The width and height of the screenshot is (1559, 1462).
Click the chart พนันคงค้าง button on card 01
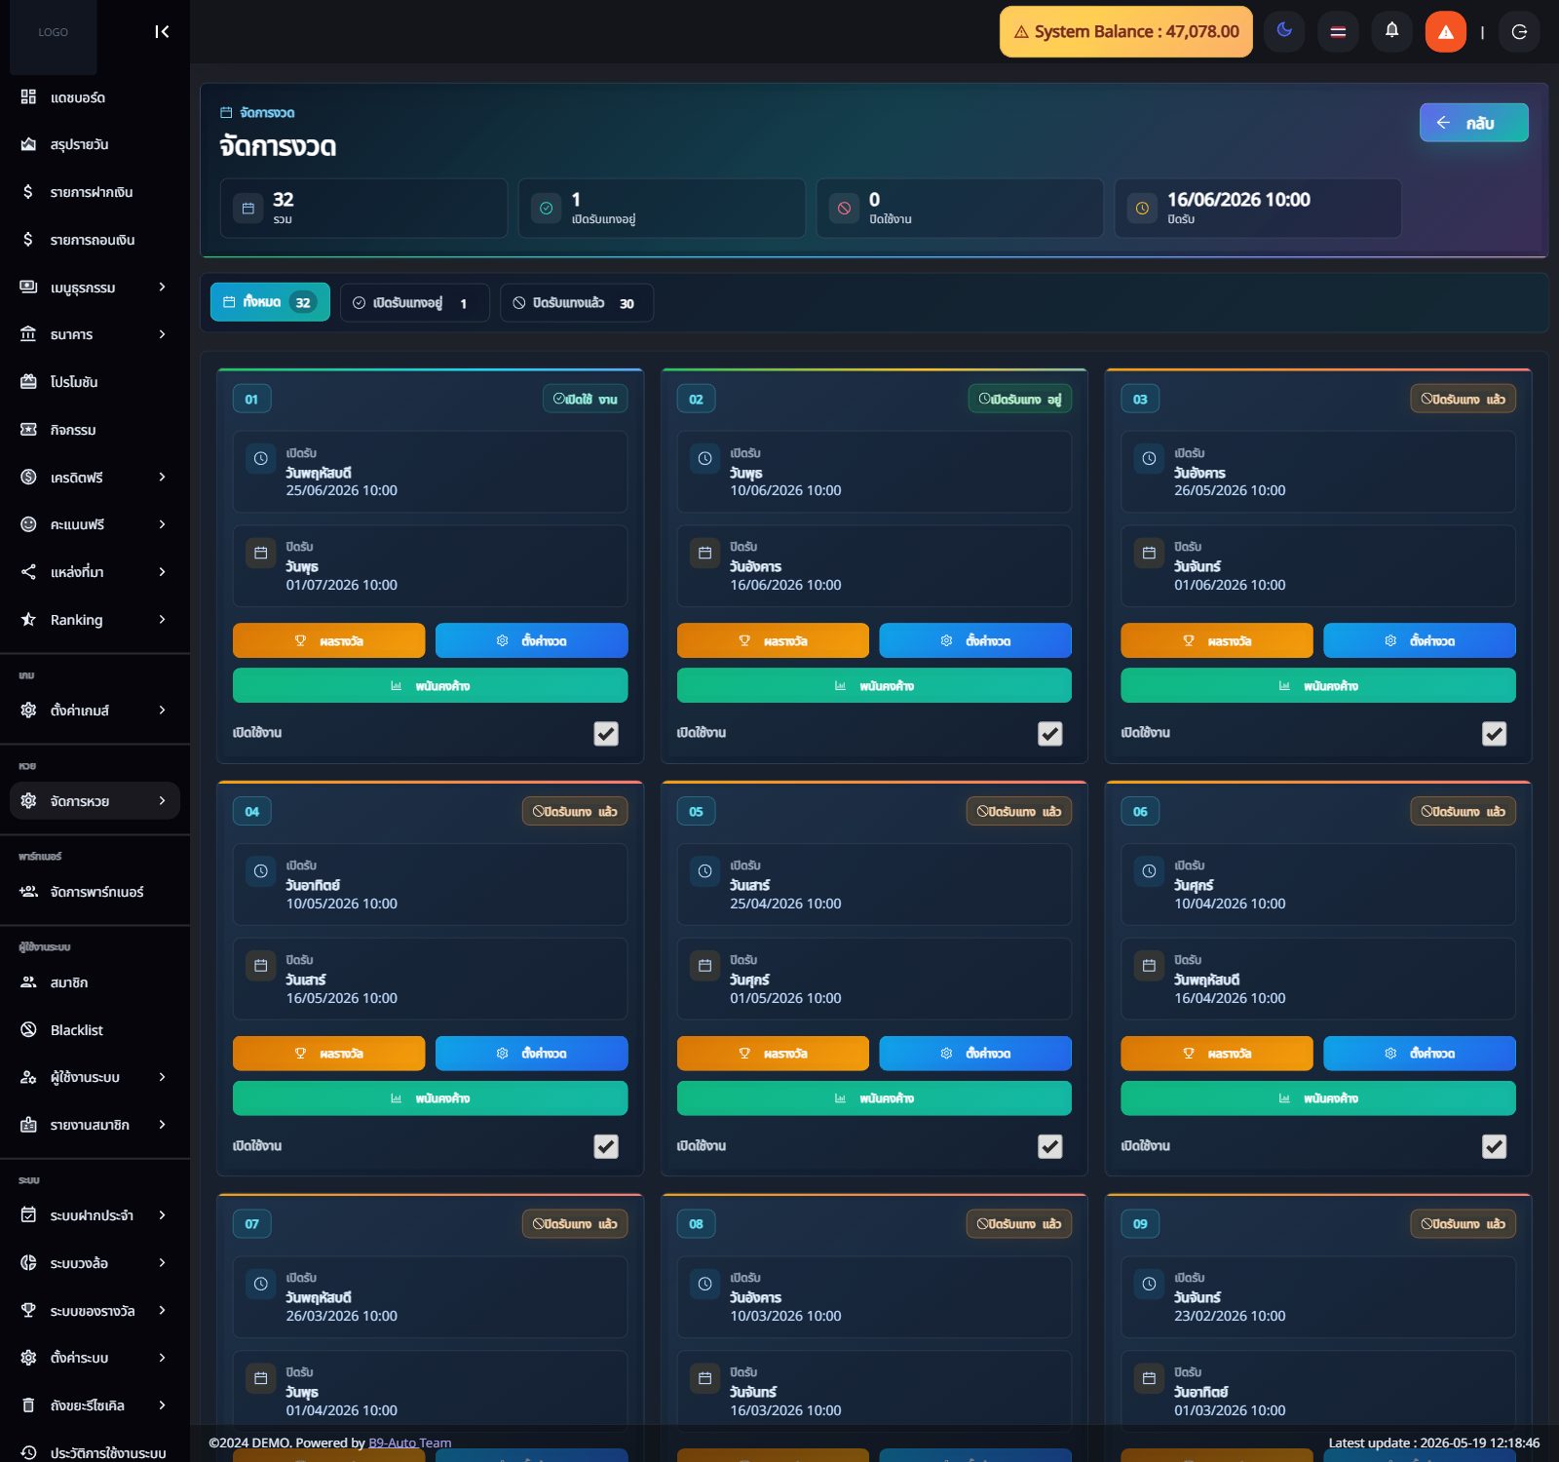click(431, 685)
